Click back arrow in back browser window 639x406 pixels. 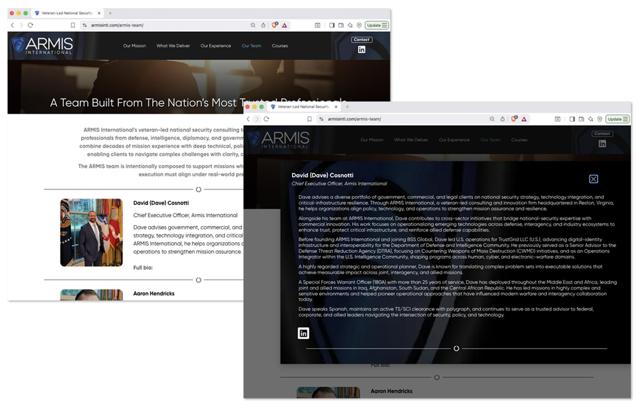pos(12,25)
